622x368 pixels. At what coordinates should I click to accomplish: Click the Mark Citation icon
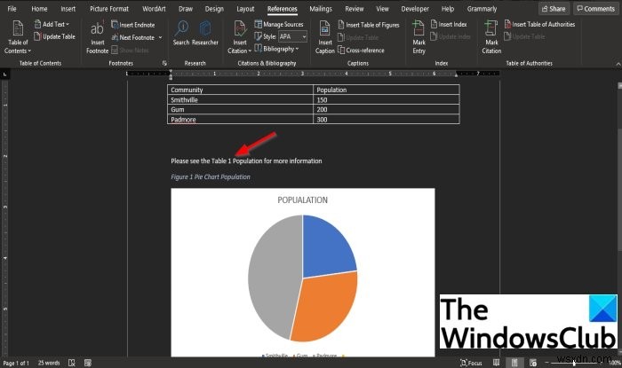(x=491, y=37)
